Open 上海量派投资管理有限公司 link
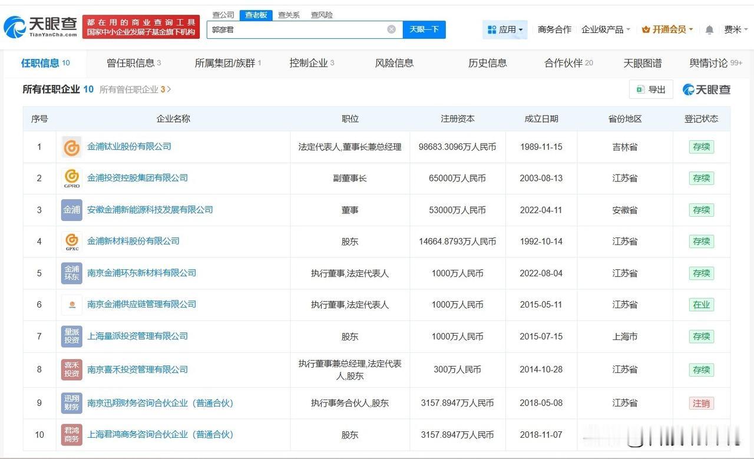This screenshot has width=754, height=459. coord(137,336)
